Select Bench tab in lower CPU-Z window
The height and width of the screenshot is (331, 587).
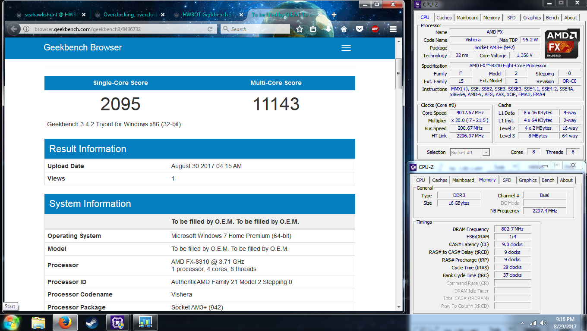tap(548, 180)
